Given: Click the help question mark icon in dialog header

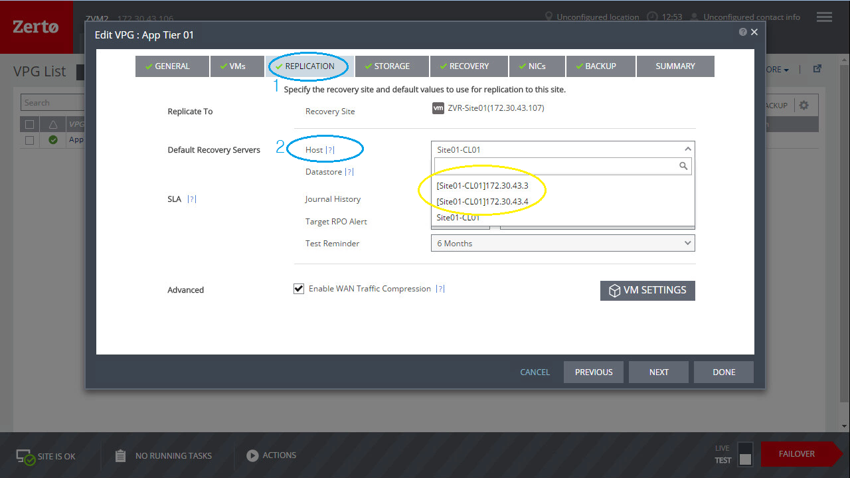Looking at the screenshot, I should 742,32.
